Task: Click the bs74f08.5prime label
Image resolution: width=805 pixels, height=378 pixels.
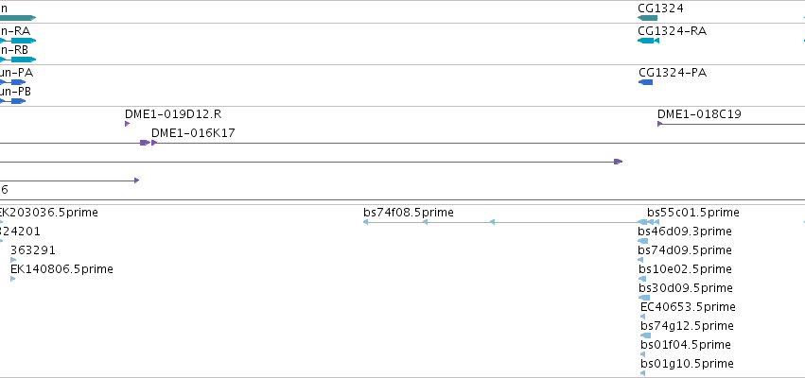Action: click(409, 213)
